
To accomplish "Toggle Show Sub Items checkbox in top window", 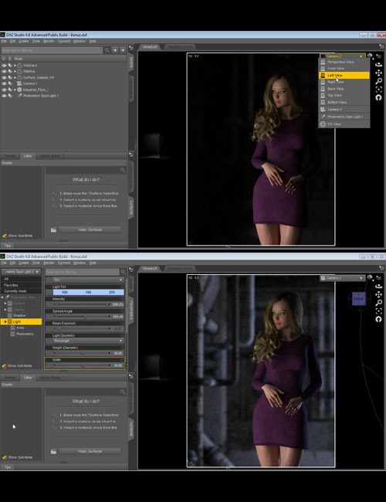I will click(x=4, y=236).
